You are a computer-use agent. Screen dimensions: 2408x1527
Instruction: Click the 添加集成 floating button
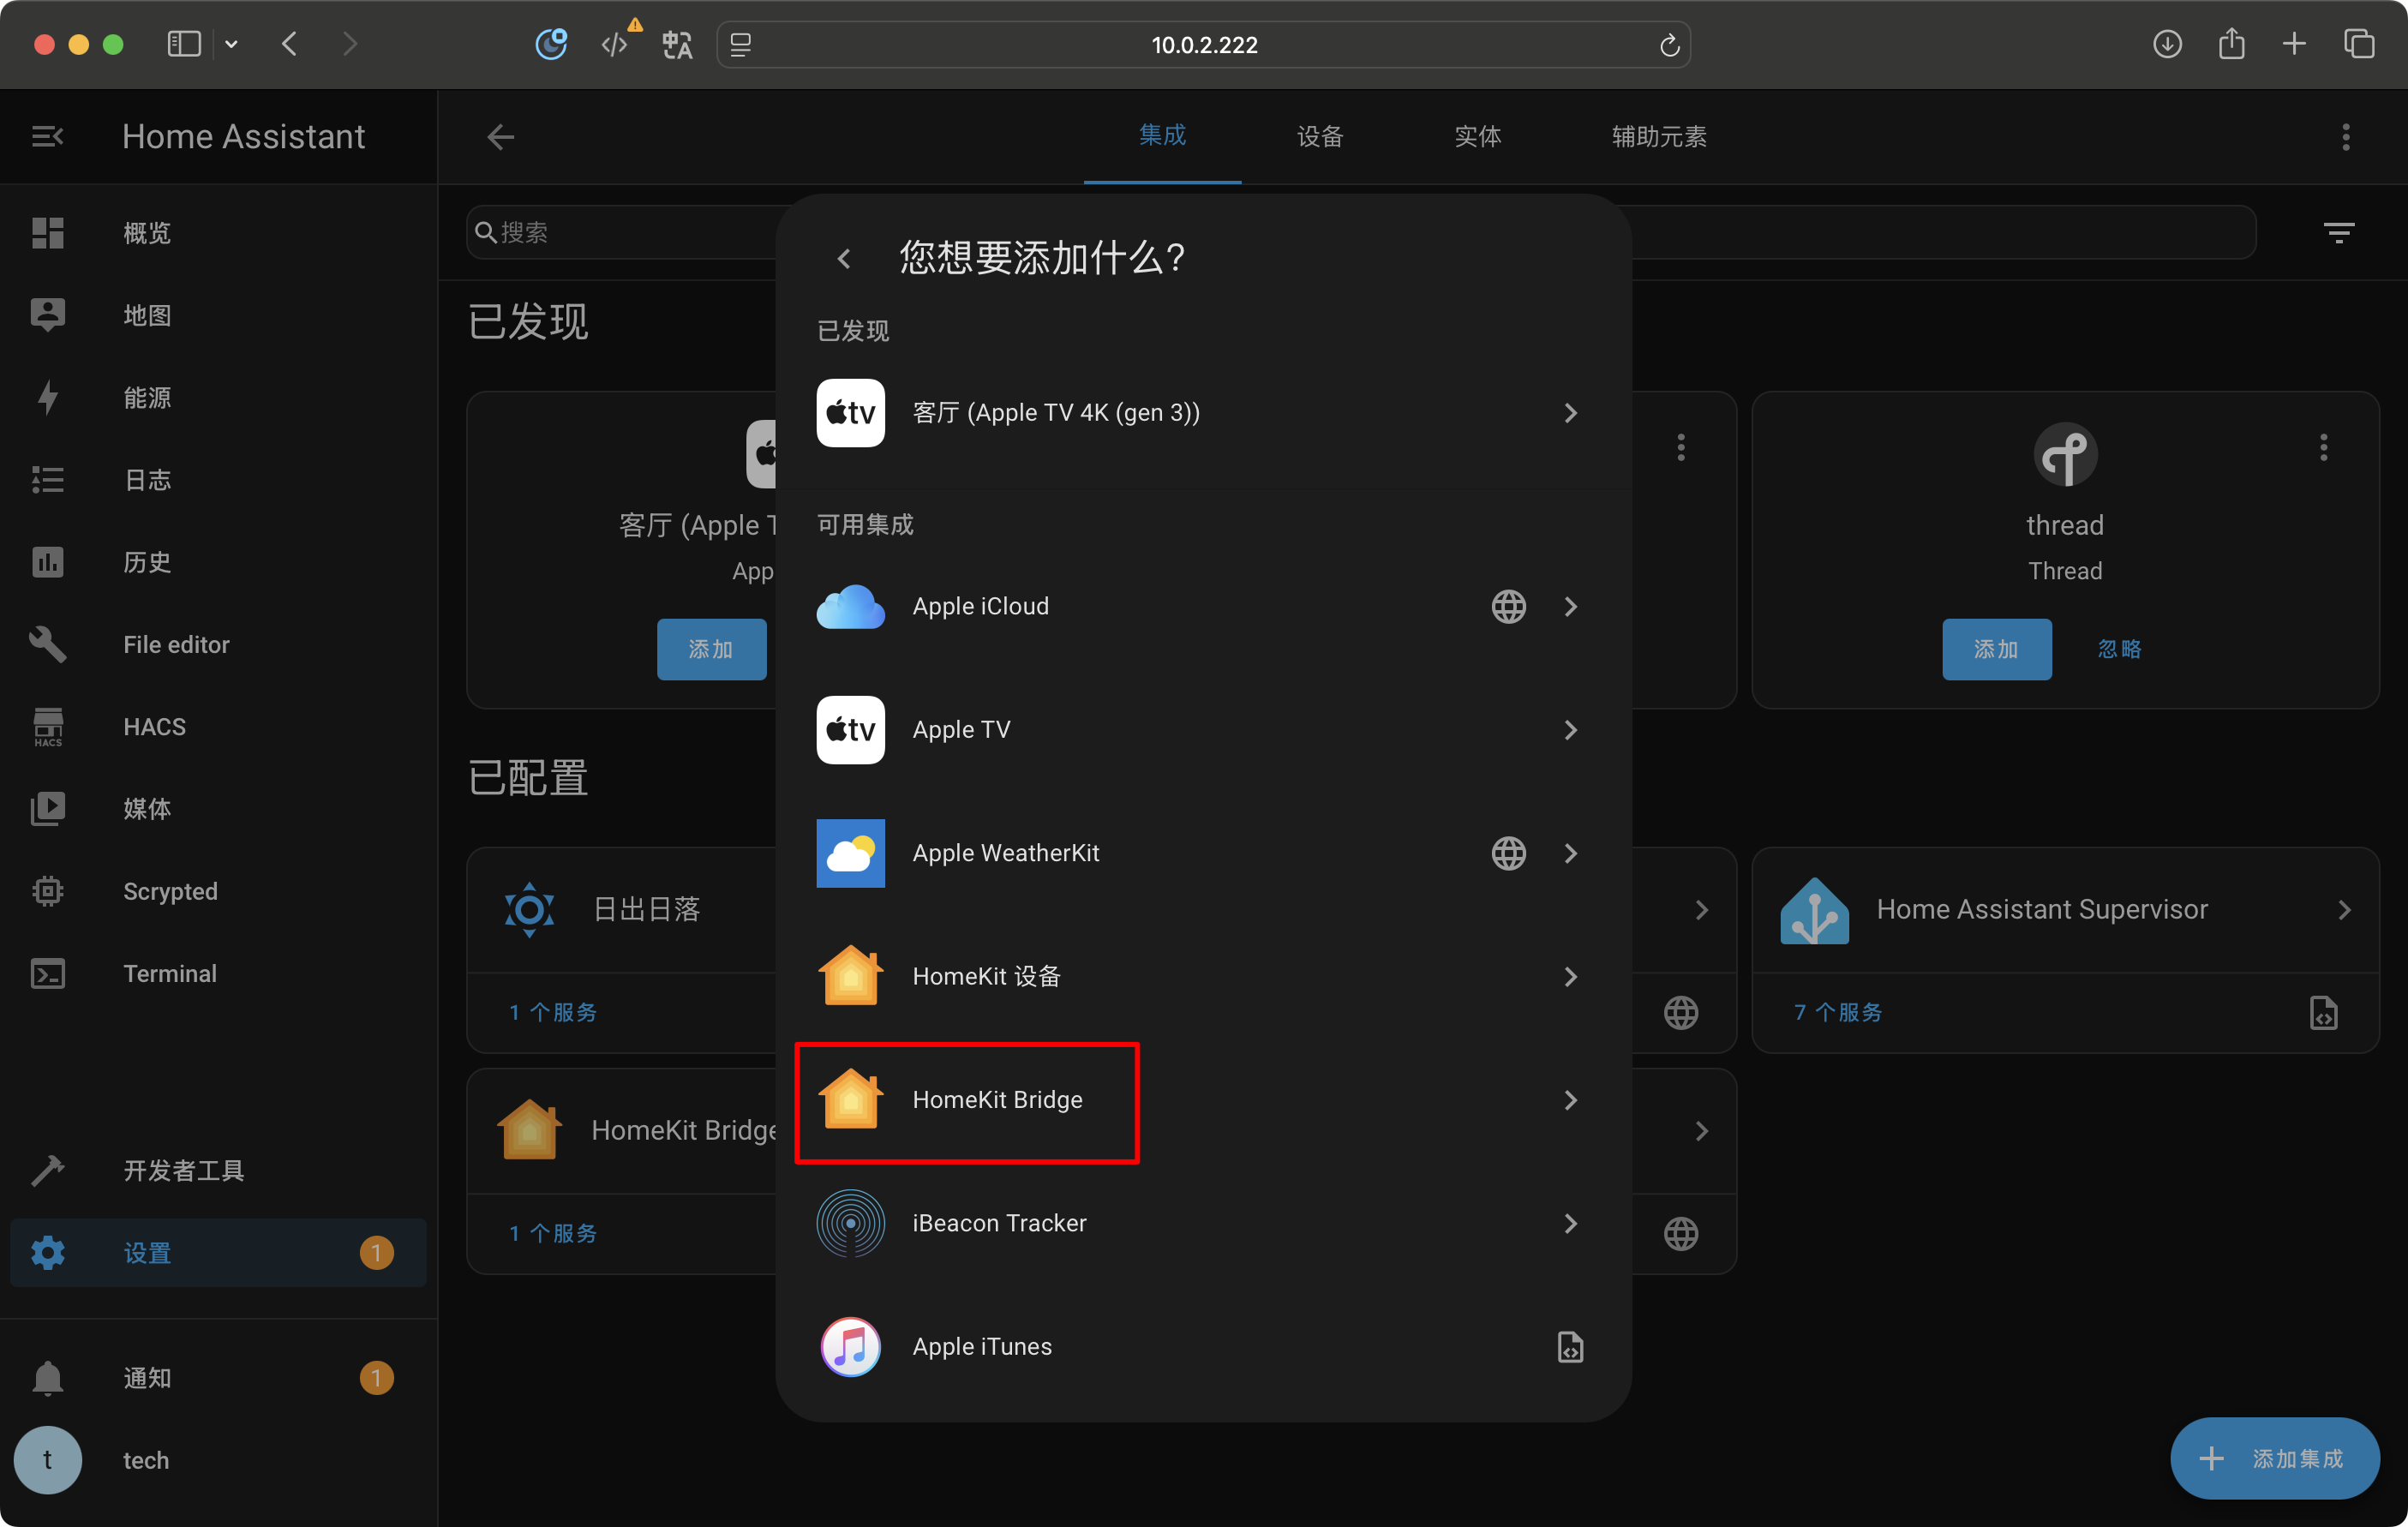(2274, 1458)
